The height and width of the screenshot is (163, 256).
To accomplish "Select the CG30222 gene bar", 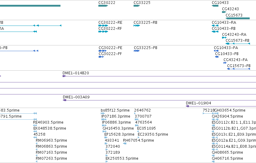I will click(103, 6).
